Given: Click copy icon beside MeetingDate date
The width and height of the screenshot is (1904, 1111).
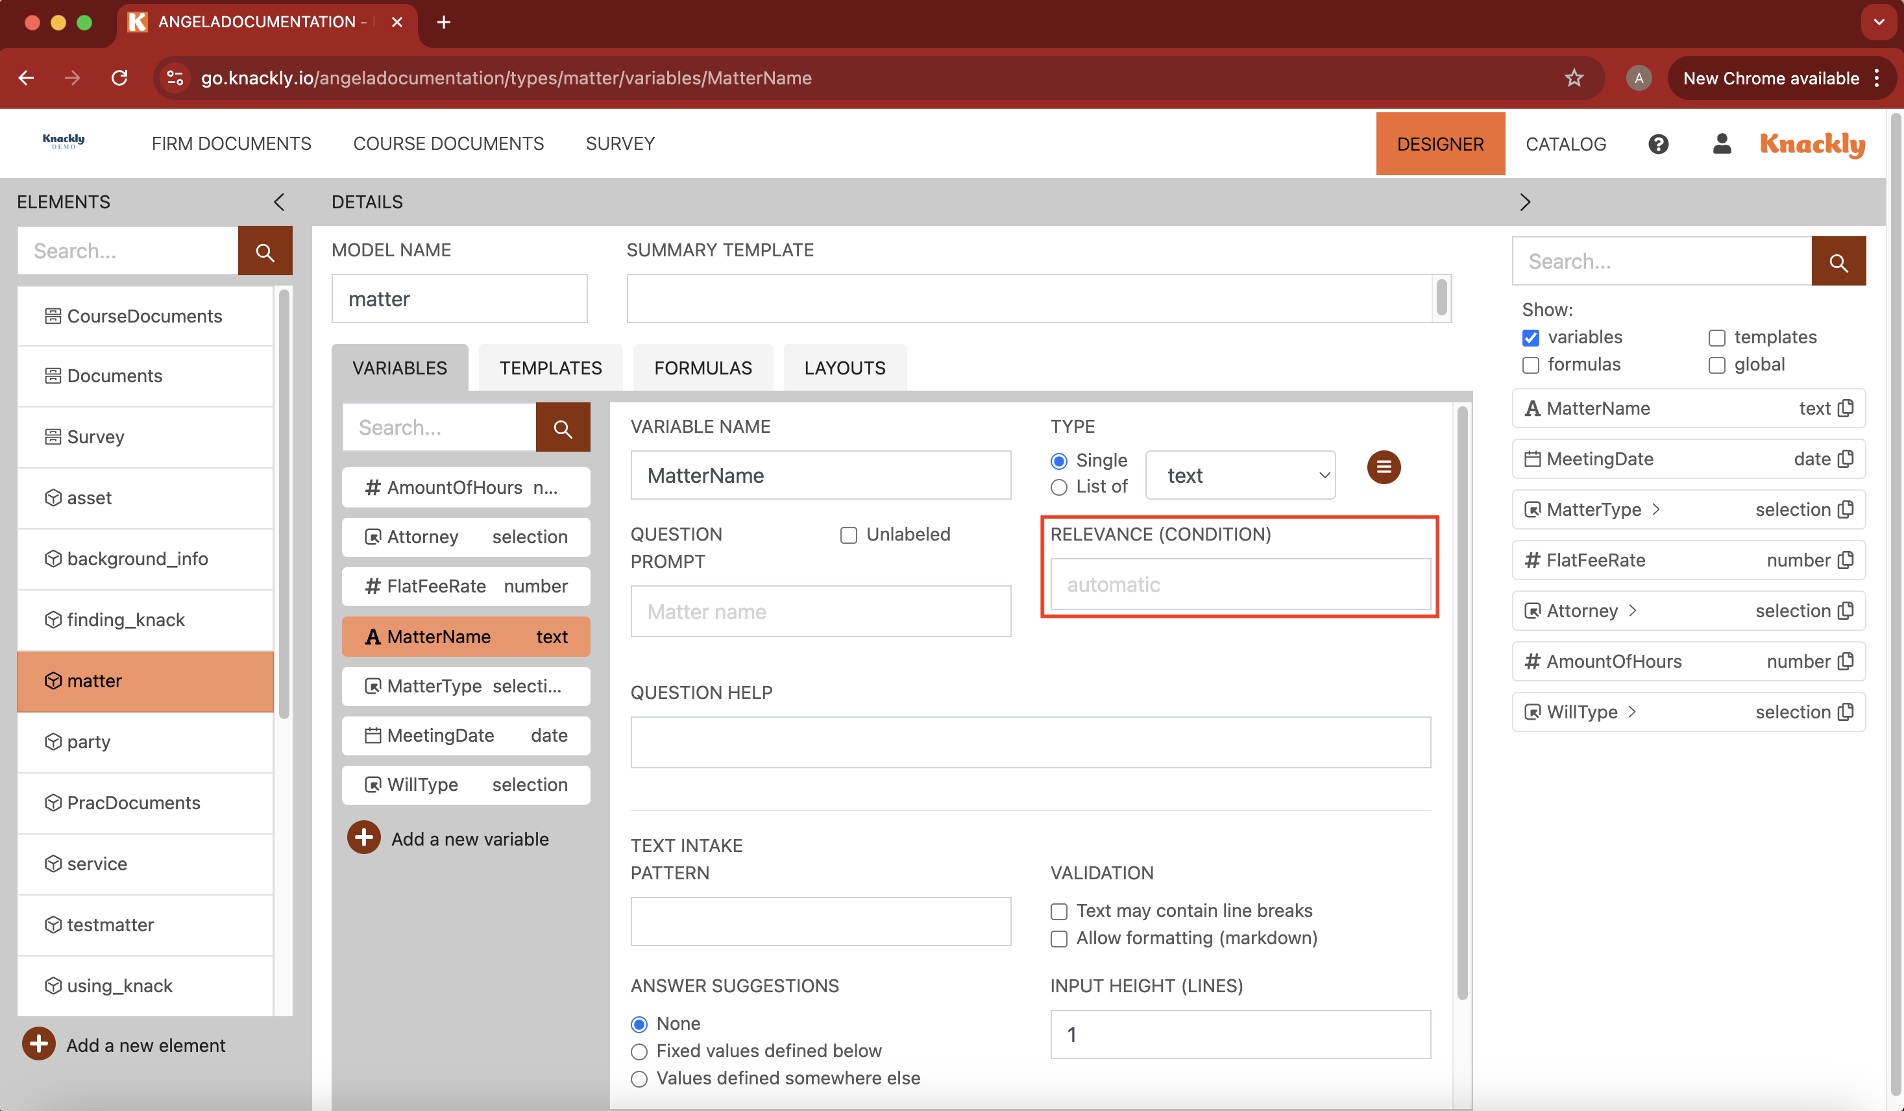Looking at the screenshot, I should pos(1846,459).
